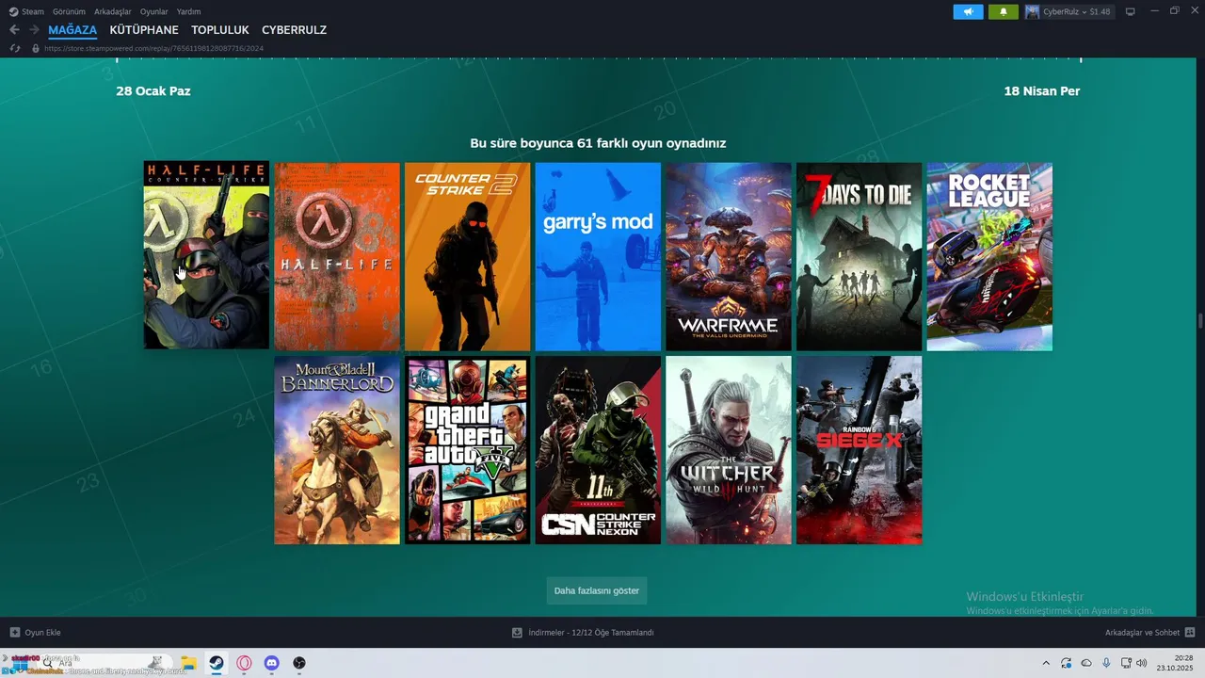Screen dimensions: 1205x678
Task: Open the Grand Theft Auto V cover
Action: (468, 450)
